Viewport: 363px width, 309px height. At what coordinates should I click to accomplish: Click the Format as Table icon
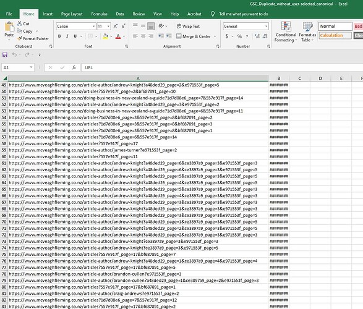pyautogui.click(x=307, y=32)
